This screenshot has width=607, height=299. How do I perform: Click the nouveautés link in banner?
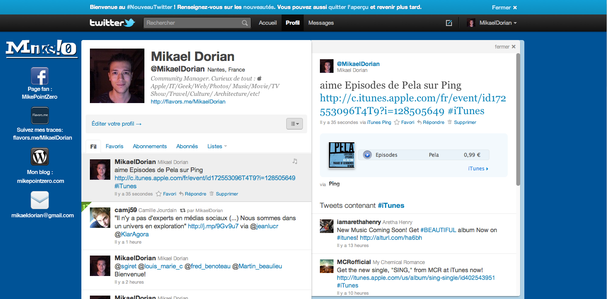tap(259, 7)
